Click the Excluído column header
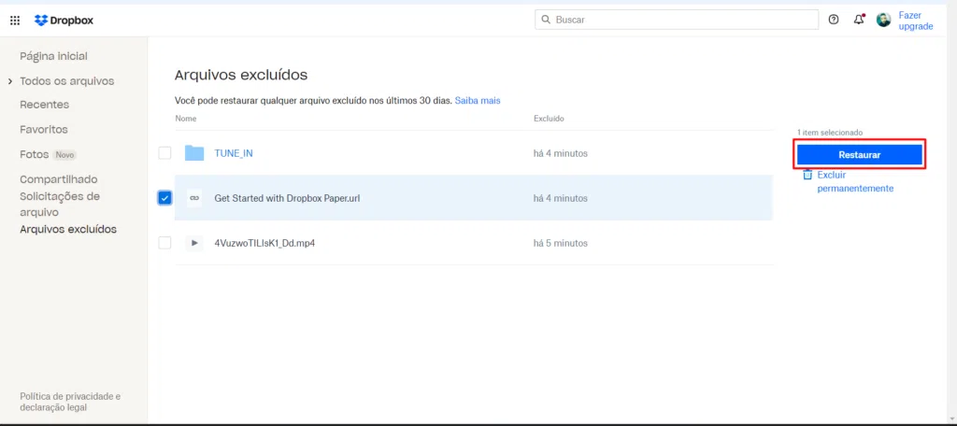 549,119
